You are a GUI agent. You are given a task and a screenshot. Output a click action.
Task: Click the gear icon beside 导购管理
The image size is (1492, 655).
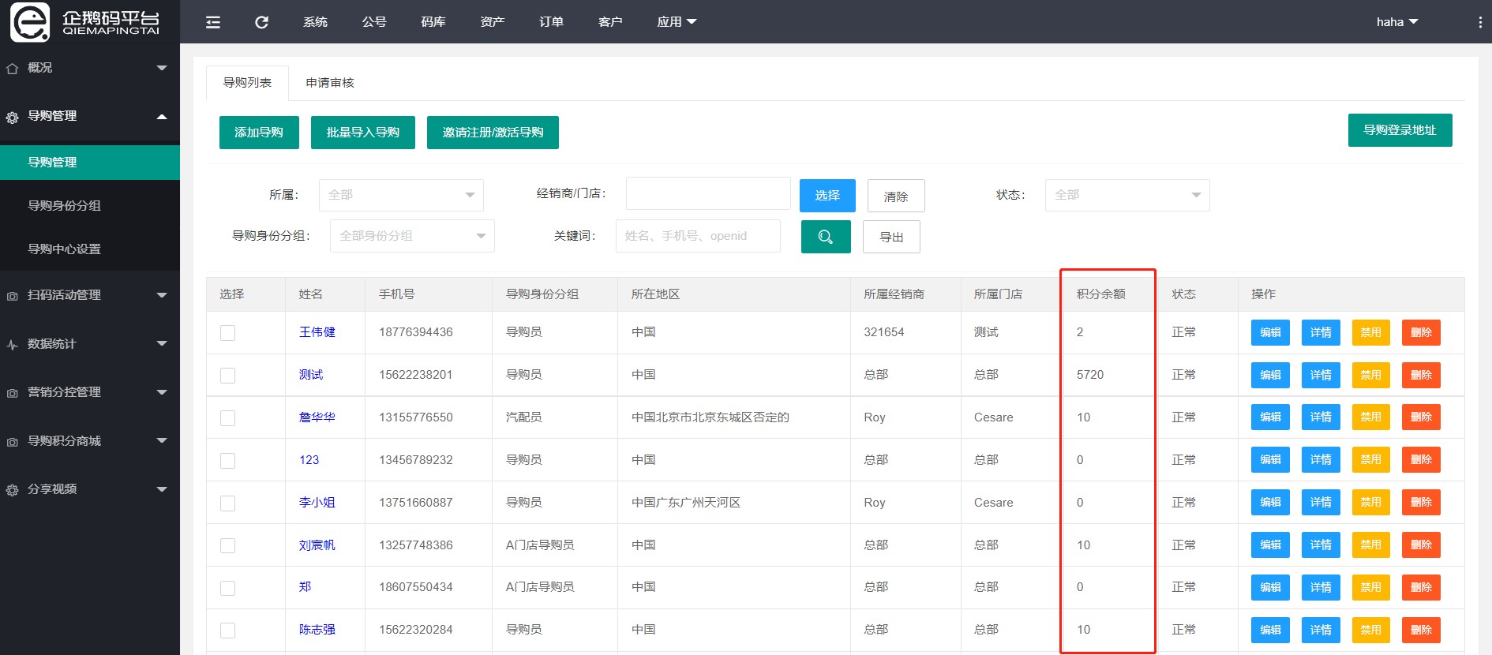pyautogui.click(x=12, y=118)
